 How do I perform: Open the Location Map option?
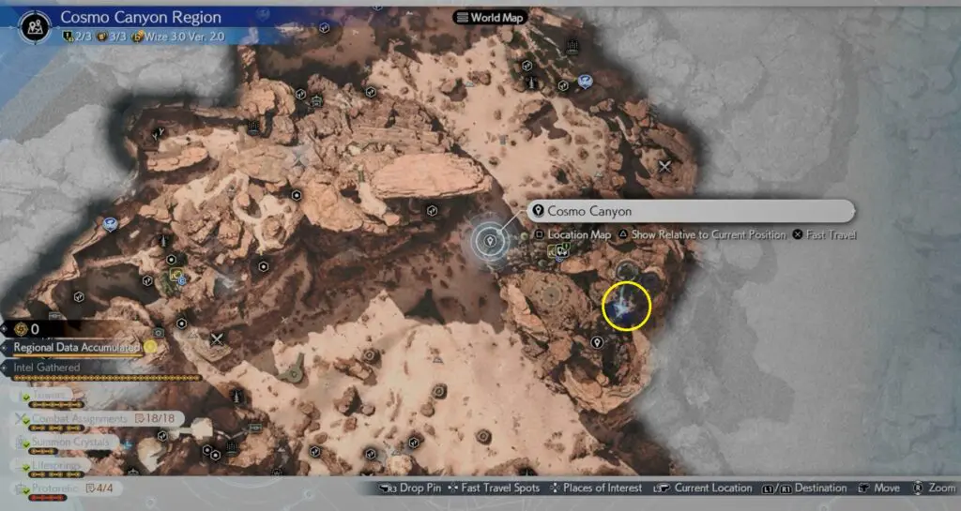[x=573, y=234]
